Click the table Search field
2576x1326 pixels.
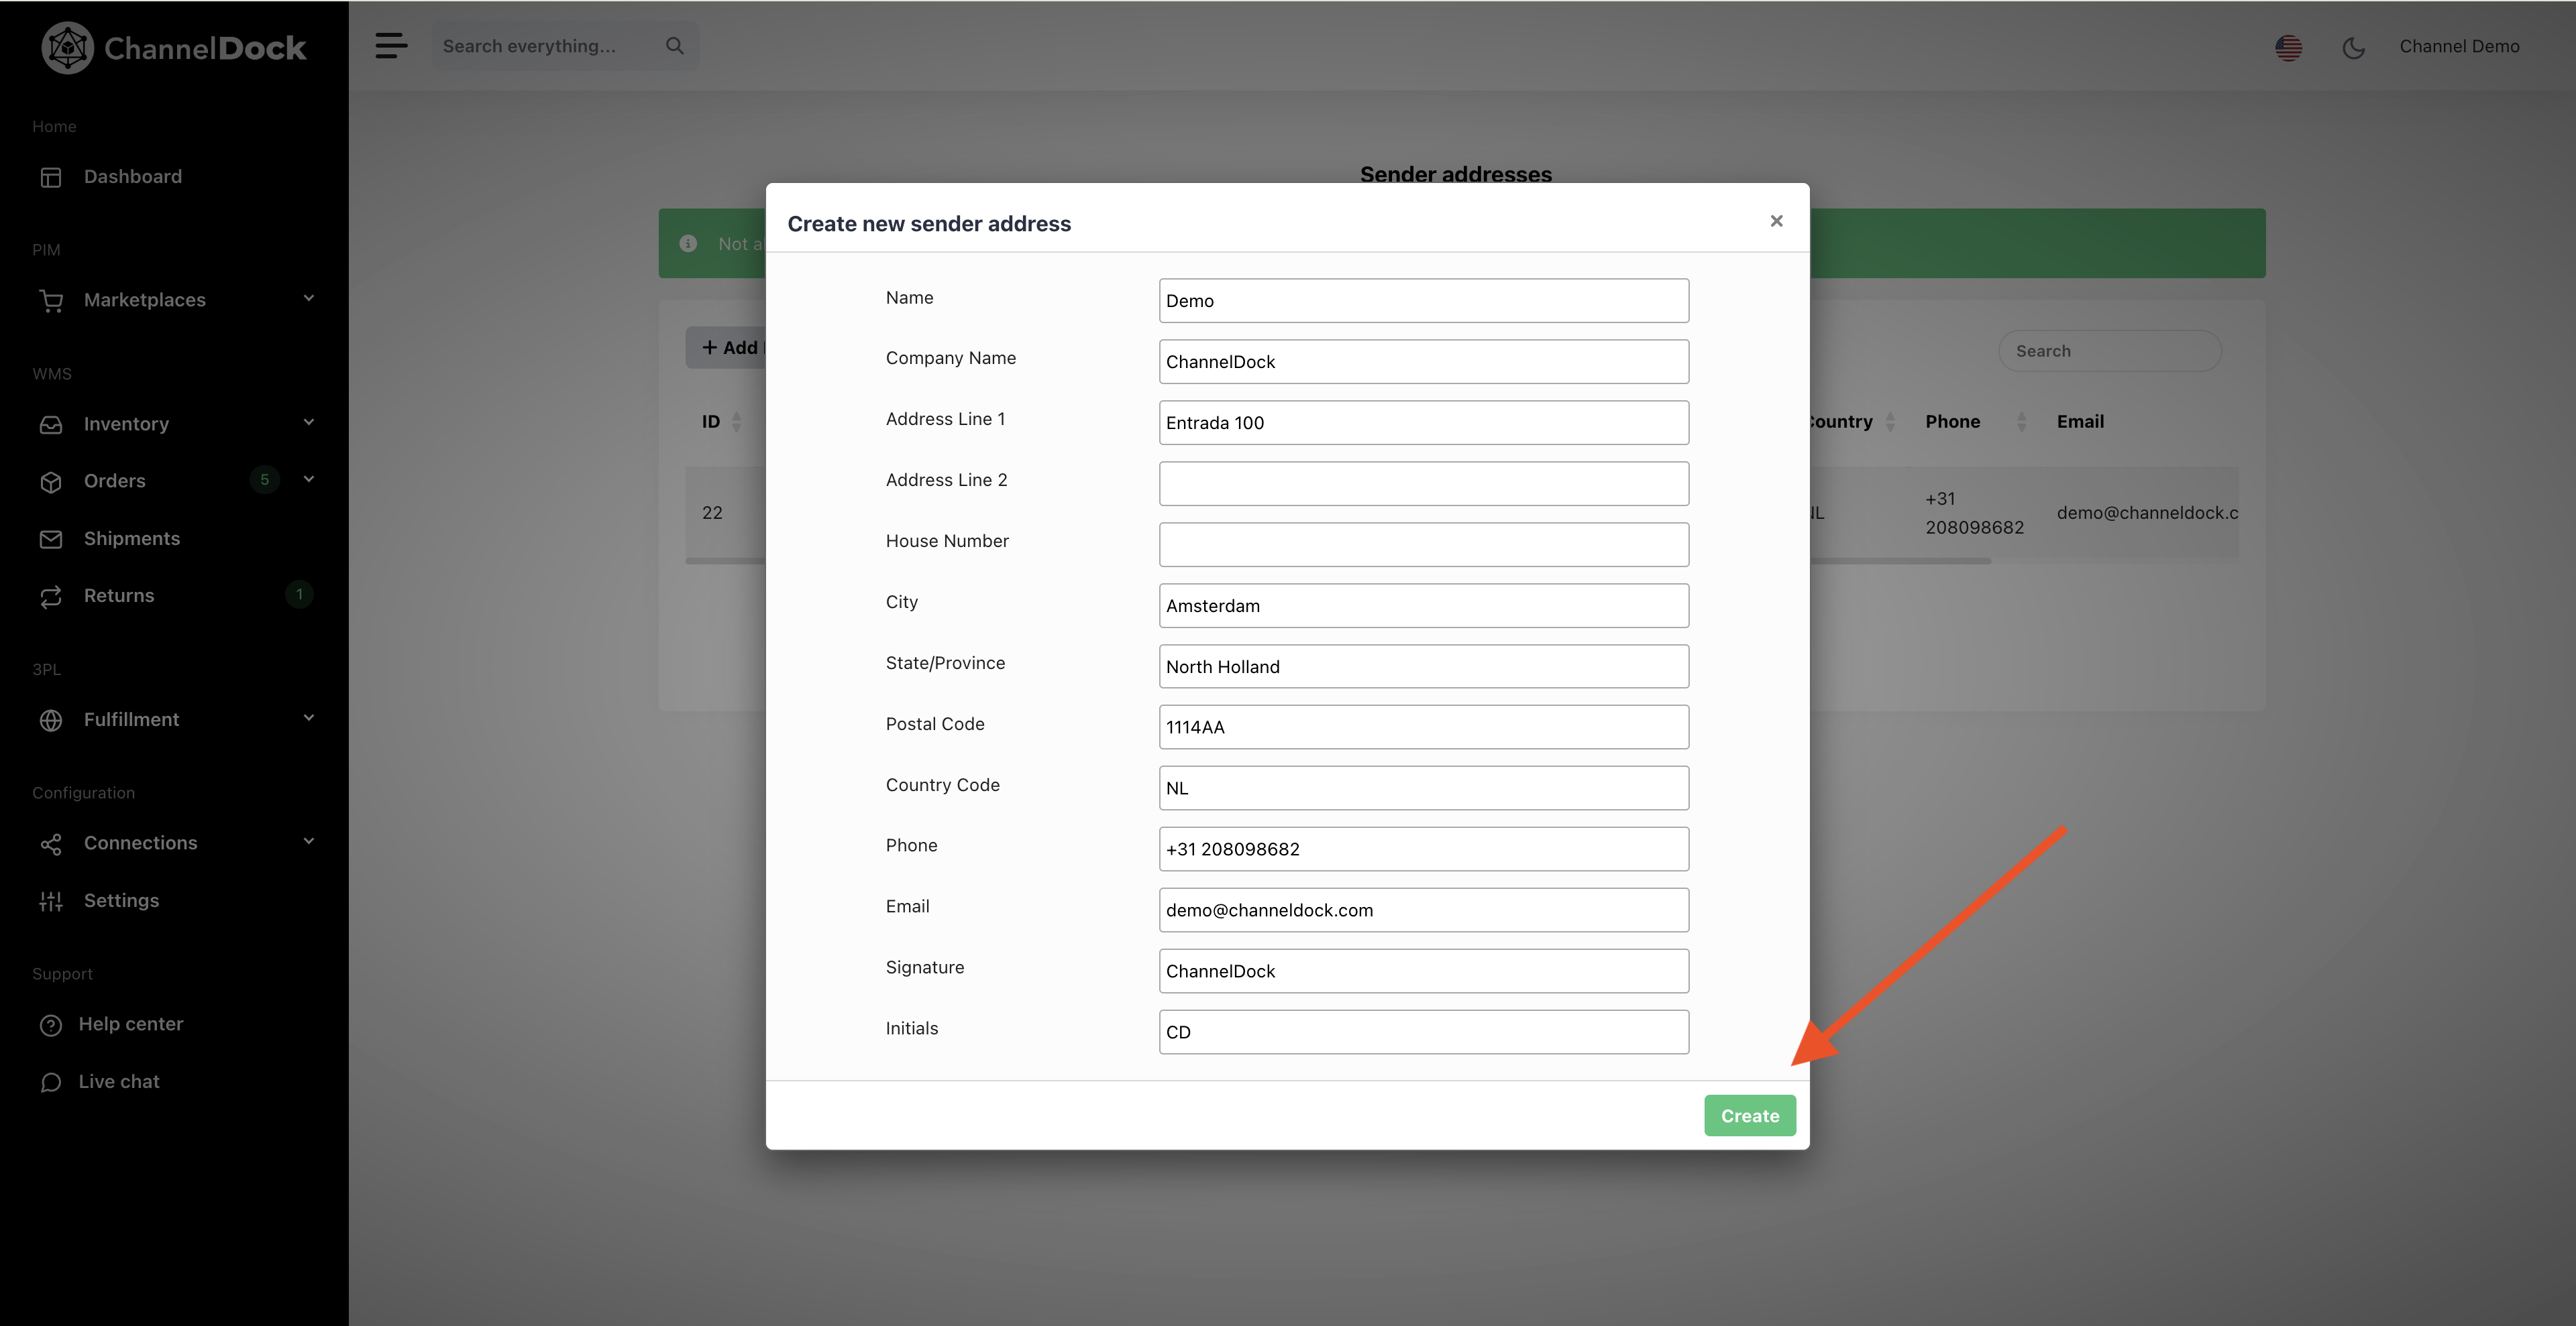(2110, 351)
